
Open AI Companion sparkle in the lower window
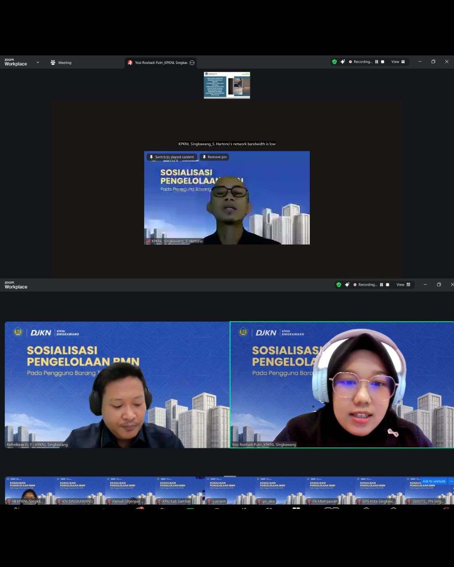[x=347, y=285]
